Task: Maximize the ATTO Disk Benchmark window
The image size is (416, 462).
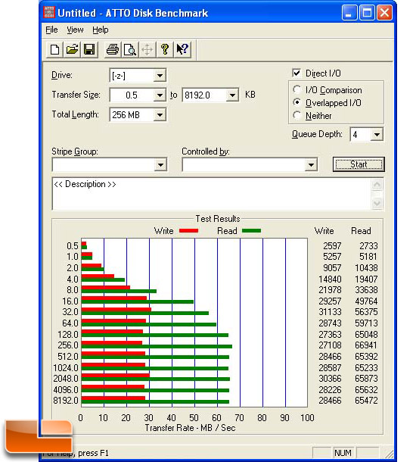Action: pyautogui.click(x=367, y=13)
